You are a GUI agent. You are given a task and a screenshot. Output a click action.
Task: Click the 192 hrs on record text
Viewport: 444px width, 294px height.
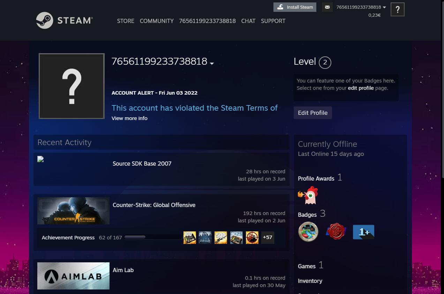tap(264, 213)
